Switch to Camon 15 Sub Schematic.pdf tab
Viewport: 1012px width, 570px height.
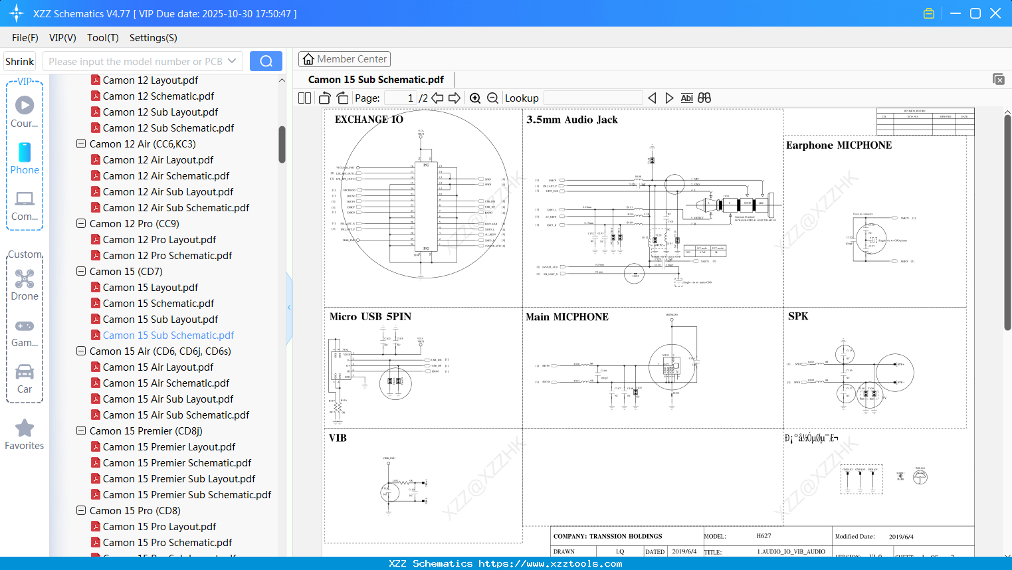[x=375, y=79]
